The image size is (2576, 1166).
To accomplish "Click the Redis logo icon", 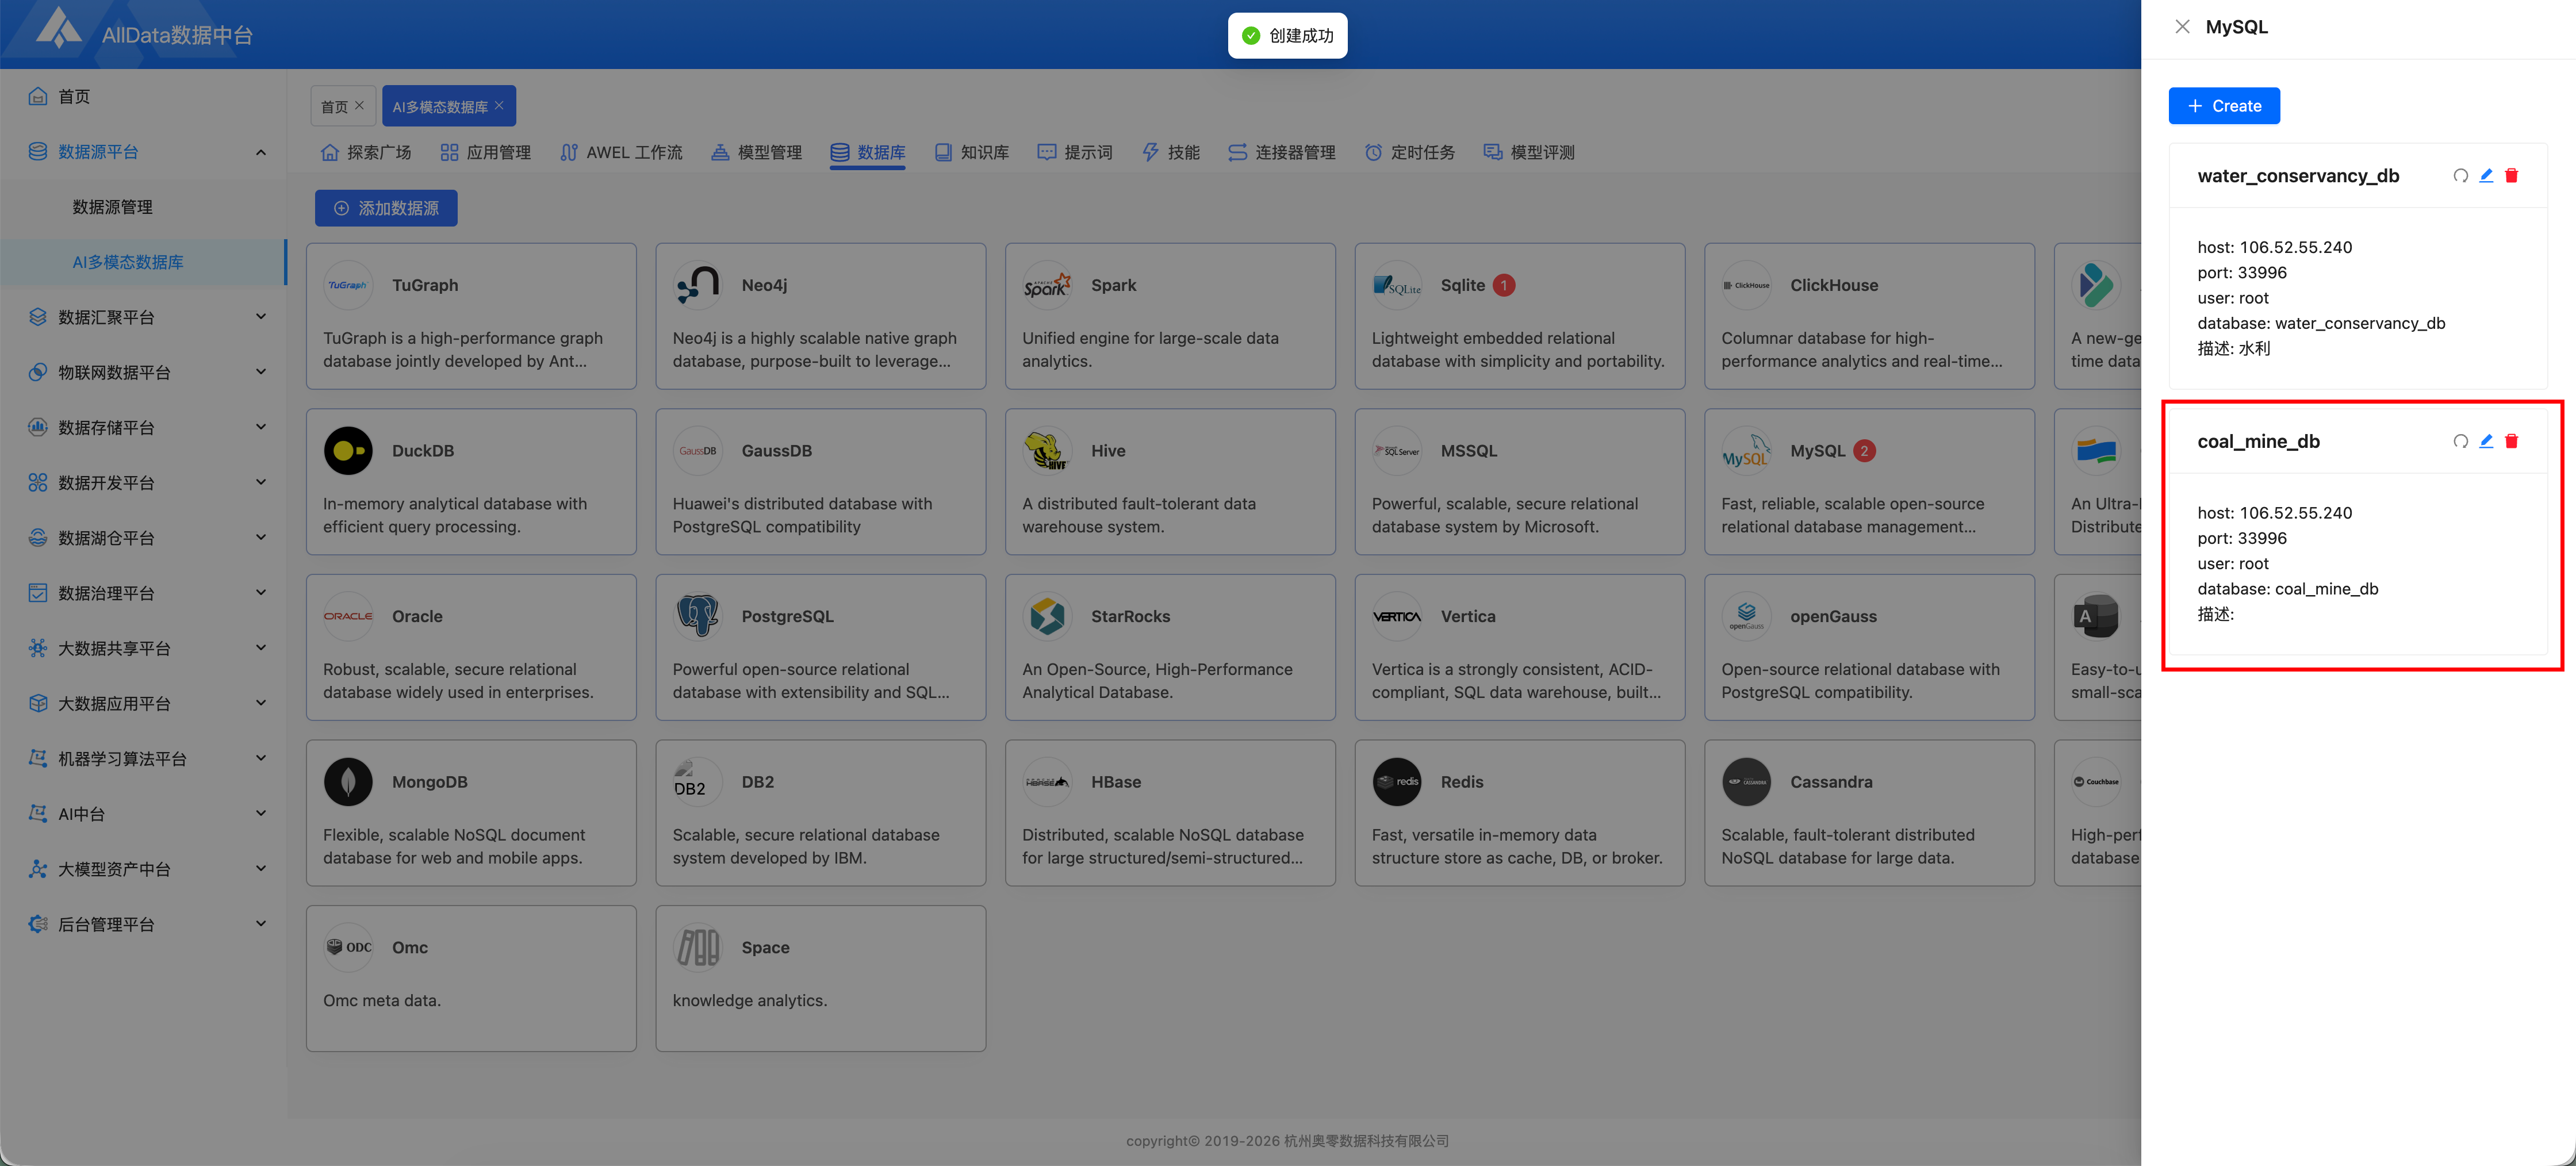I will (1396, 782).
